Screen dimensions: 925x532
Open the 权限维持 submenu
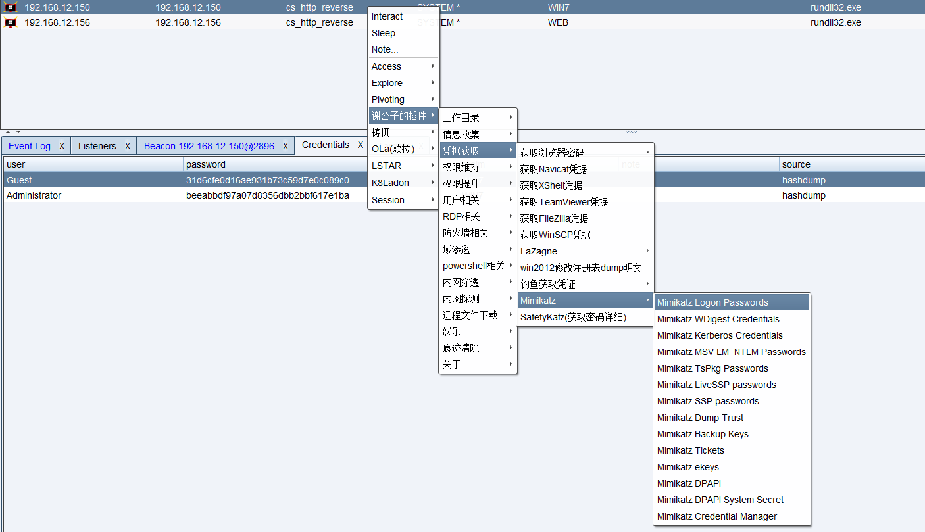tap(478, 167)
